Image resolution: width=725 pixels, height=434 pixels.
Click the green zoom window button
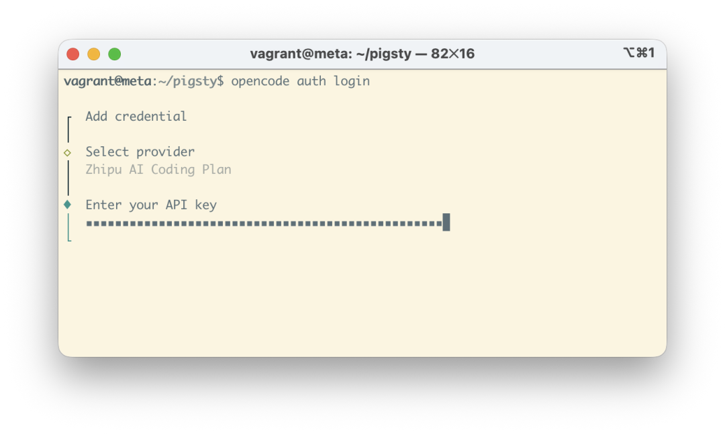pos(115,54)
